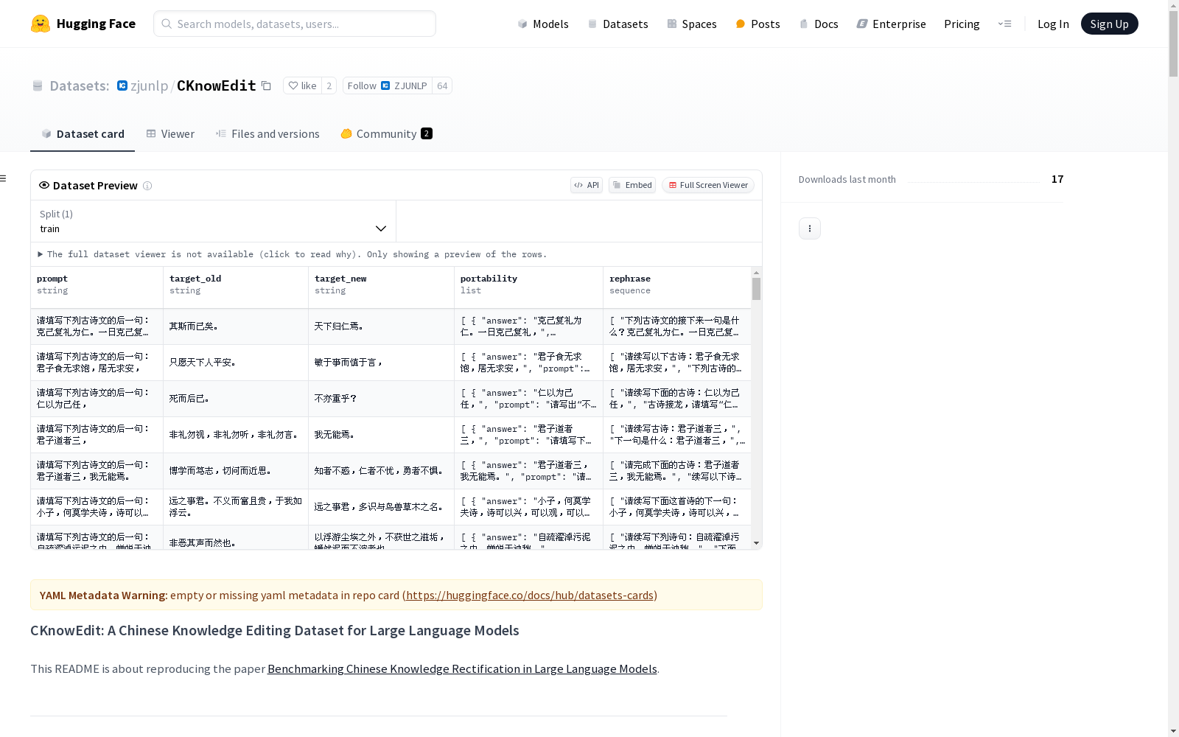Screen dimensions: 1179x737
Task: Click table scrollbar down arrow
Action: click(x=756, y=543)
